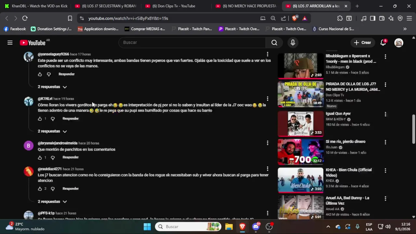Screen dimensions: 416x234
Task: Reply to @bryanalejandroalmeida with Responder
Action: pyautogui.click(x=71, y=157)
